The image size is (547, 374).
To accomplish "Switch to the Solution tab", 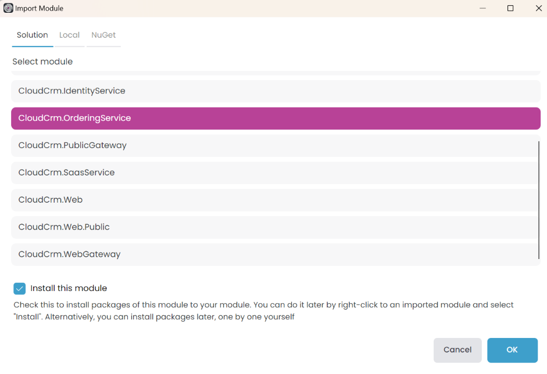I will pyautogui.click(x=32, y=35).
